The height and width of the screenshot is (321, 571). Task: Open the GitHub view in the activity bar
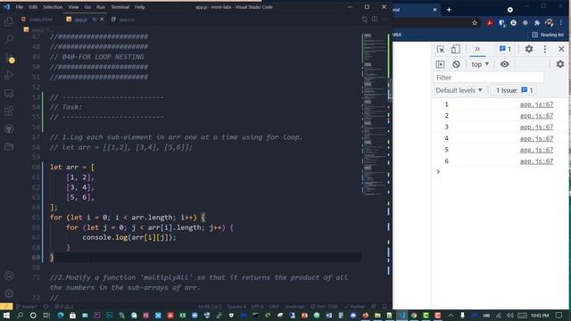[9, 128]
